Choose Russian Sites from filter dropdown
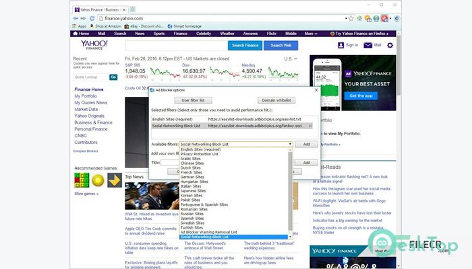The width and height of the screenshot is (472, 269). (x=192, y=214)
